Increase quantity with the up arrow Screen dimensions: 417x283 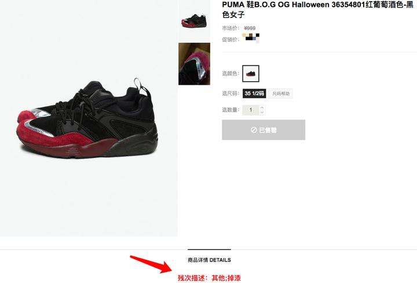(262, 107)
